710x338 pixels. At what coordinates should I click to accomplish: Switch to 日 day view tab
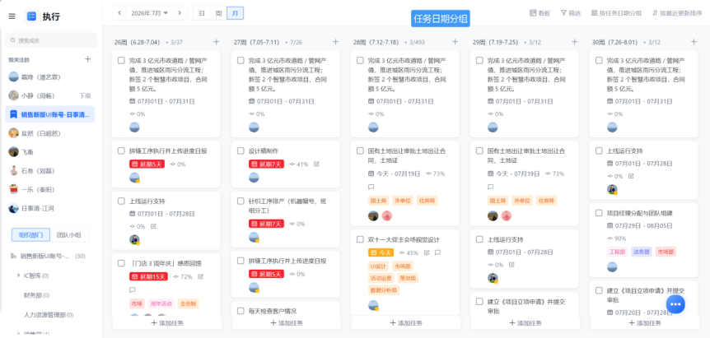click(x=202, y=13)
